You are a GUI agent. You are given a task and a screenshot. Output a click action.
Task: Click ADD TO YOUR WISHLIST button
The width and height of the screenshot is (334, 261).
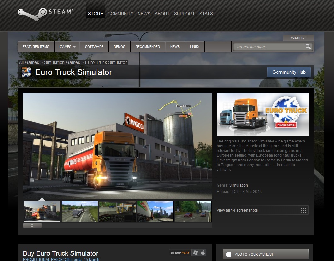tap(266, 254)
